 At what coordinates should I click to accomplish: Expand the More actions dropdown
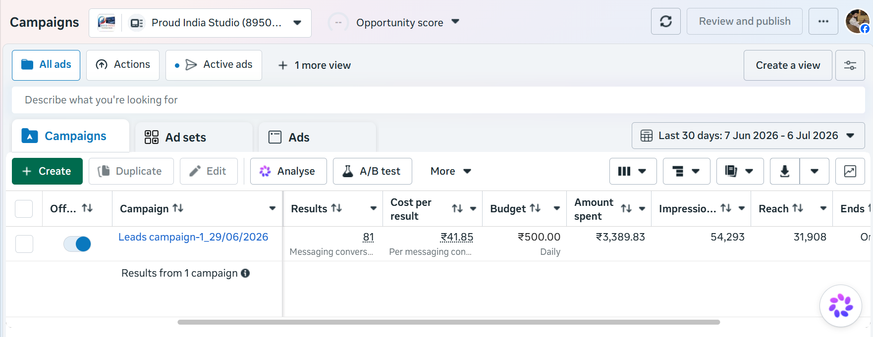[450, 171]
